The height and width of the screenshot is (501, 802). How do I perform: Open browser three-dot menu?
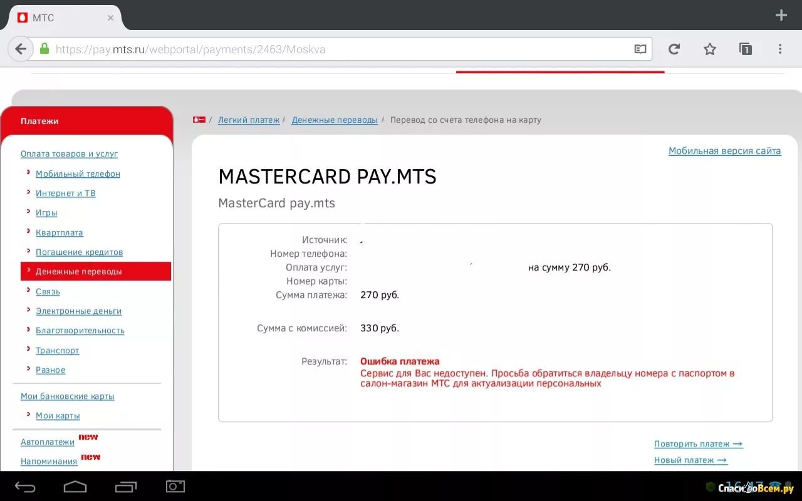[x=780, y=49]
